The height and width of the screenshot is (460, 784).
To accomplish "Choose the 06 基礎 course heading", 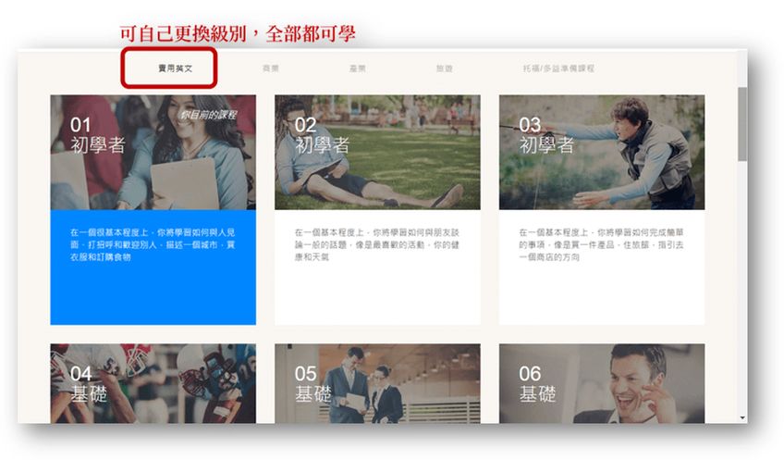I will pos(537,384).
